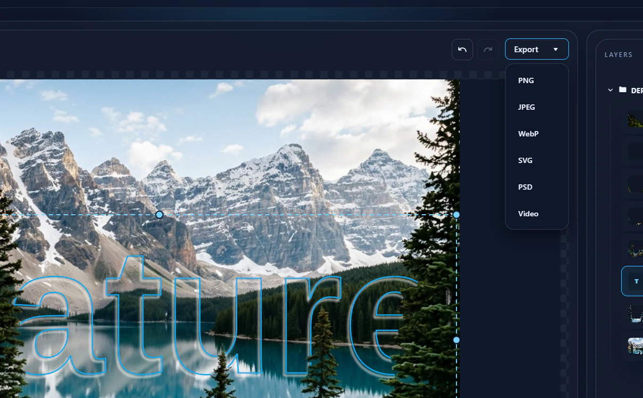Collapse the DEP group with its chevron
The image size is (643, 398).
pyautogui.click(x=610, y=90)
